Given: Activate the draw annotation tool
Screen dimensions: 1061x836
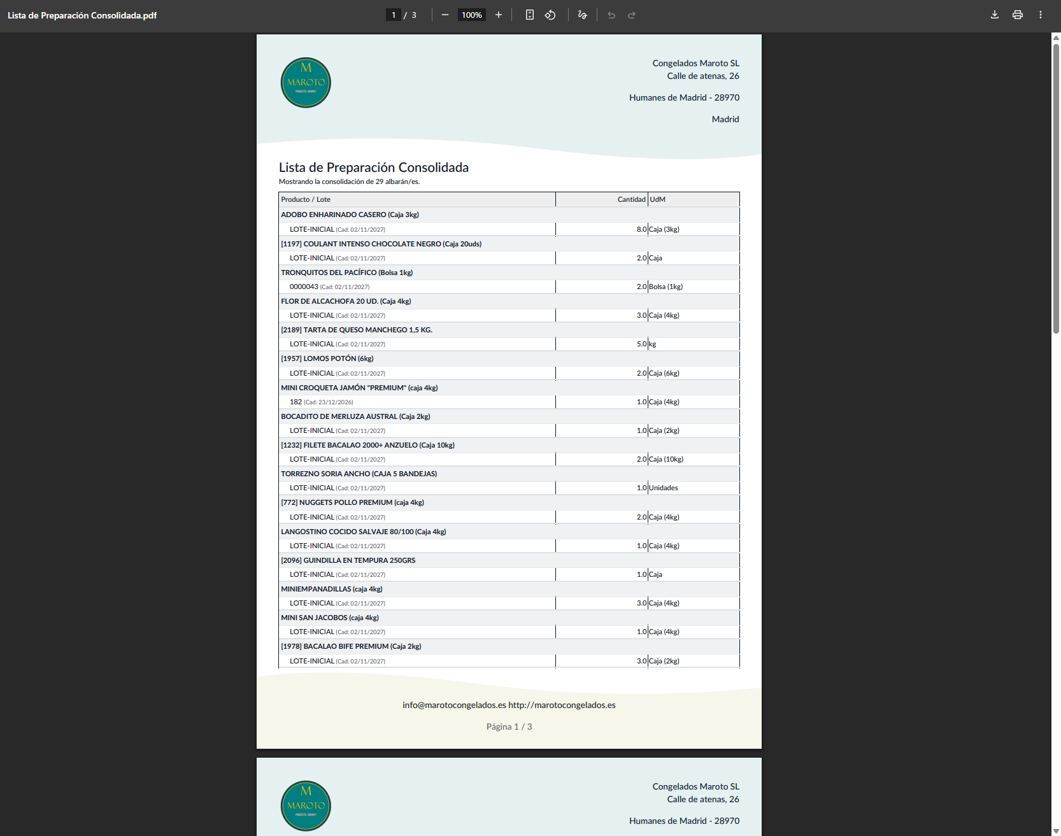Looking at the screenshot, I should pos(582,15).
